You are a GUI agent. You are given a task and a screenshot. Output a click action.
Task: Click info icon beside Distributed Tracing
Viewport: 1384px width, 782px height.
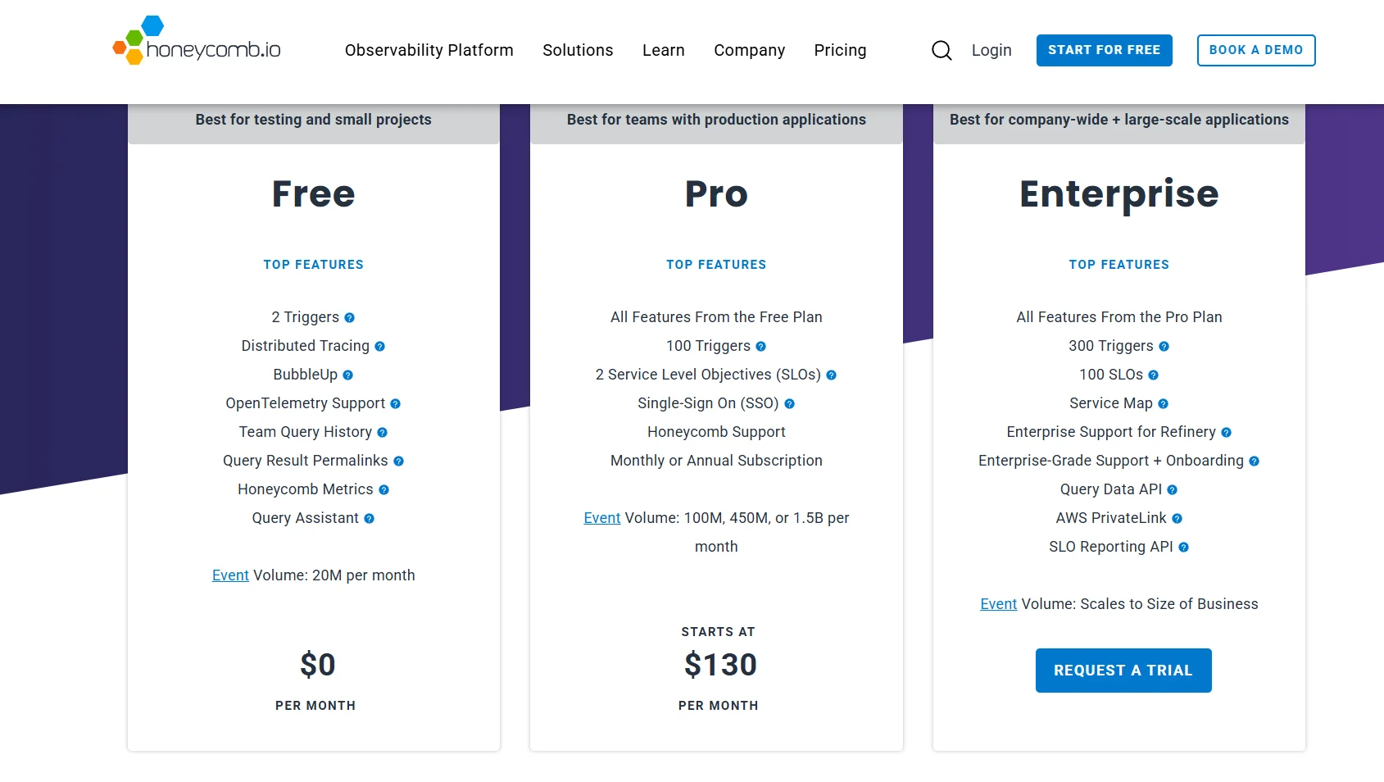(380, 347)
